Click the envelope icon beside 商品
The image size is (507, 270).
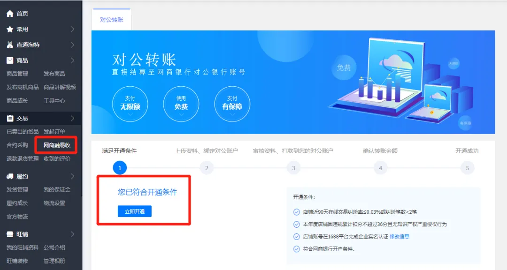coord(10,60)
